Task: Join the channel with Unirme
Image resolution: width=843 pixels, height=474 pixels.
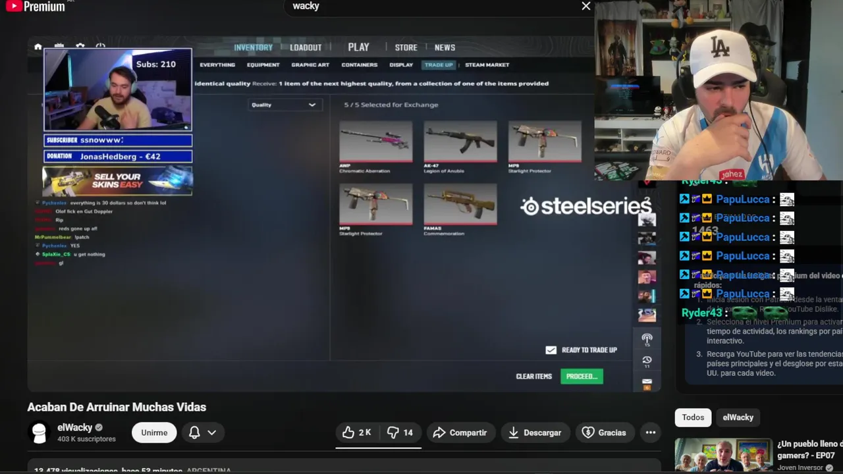Action: click(154, 433)
